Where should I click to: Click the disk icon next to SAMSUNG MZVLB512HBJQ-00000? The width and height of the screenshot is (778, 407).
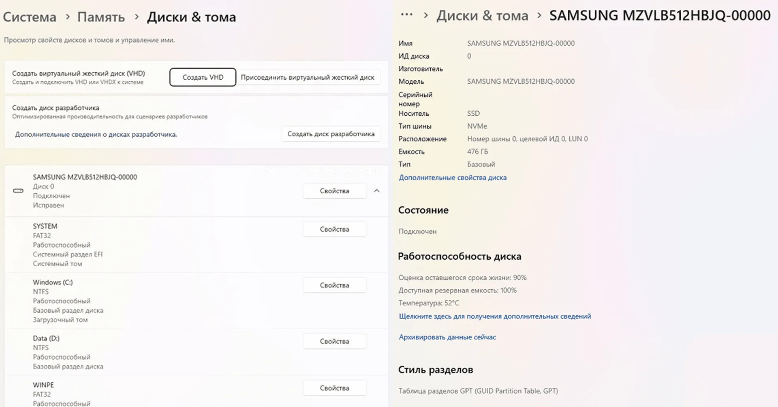[18, 191]
